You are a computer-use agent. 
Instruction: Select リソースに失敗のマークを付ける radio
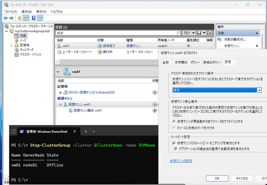[174, 128]
